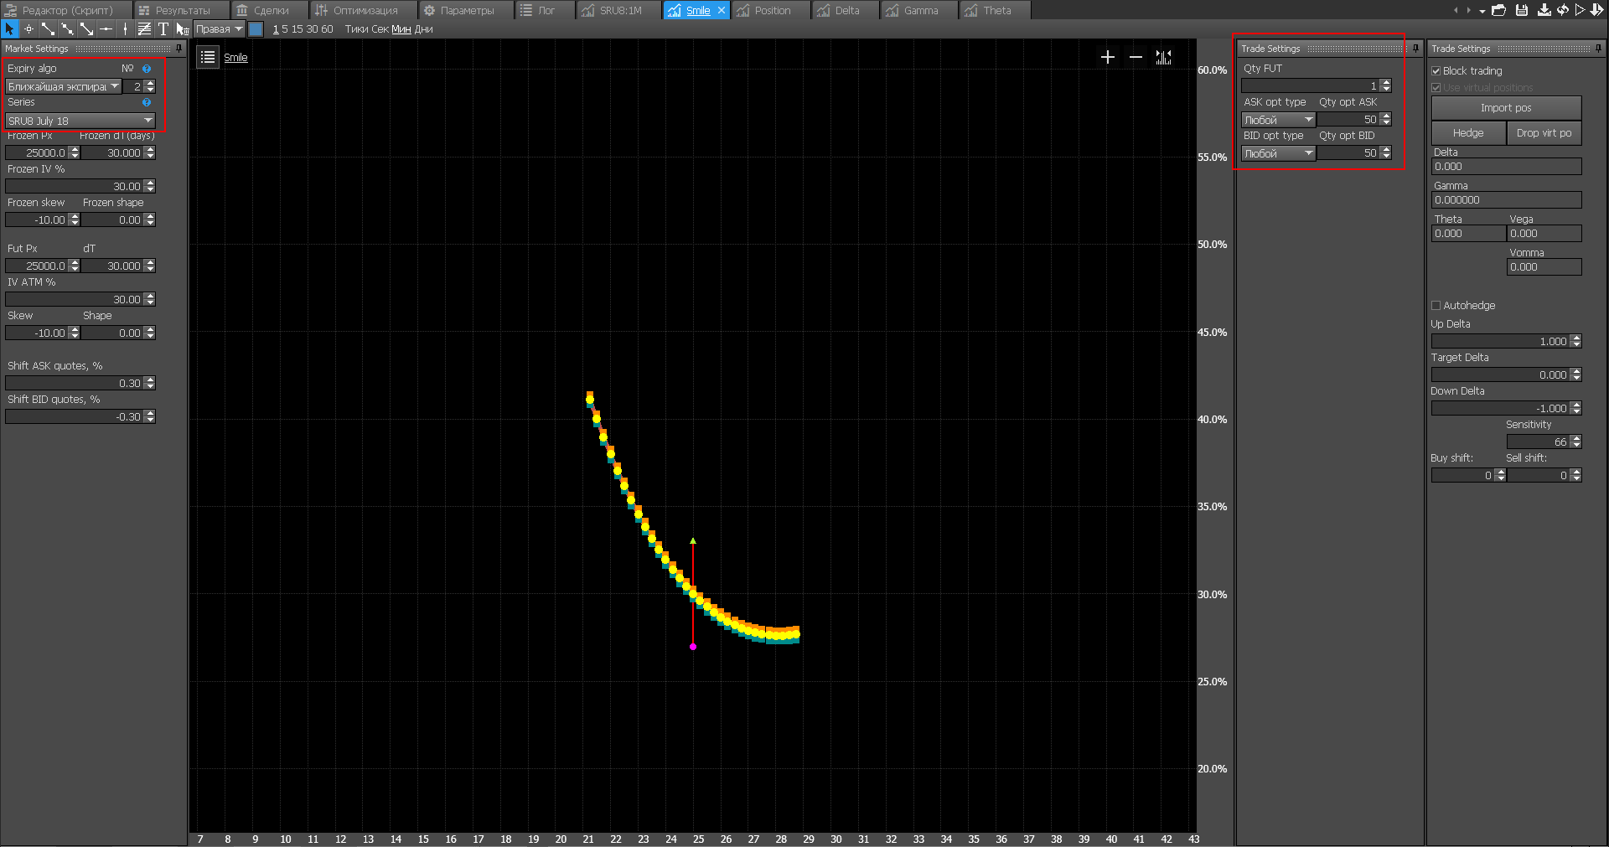This screenshot has width=1609, height=847.
Task: Click the open folder icon
Action: coord(1499,10)
